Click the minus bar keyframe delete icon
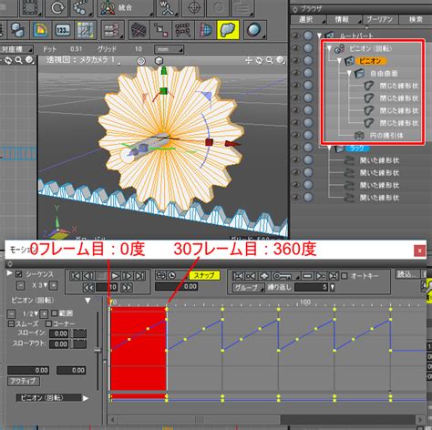This screenshot has width=432, height=430. click(x=307, y=276)
